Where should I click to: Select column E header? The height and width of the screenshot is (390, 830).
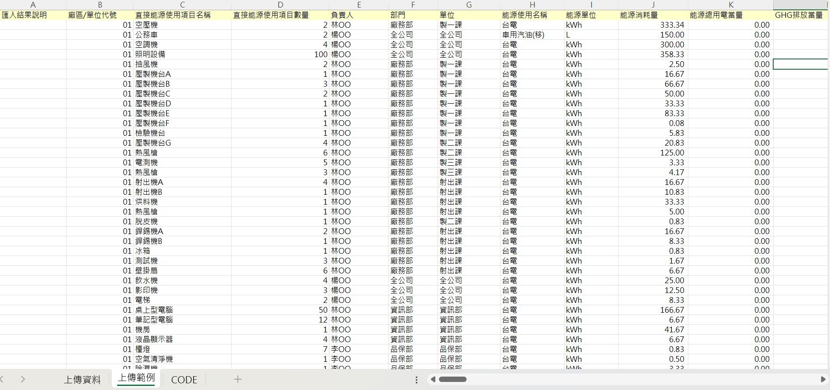pyautogui.click(x=359, y=5)
